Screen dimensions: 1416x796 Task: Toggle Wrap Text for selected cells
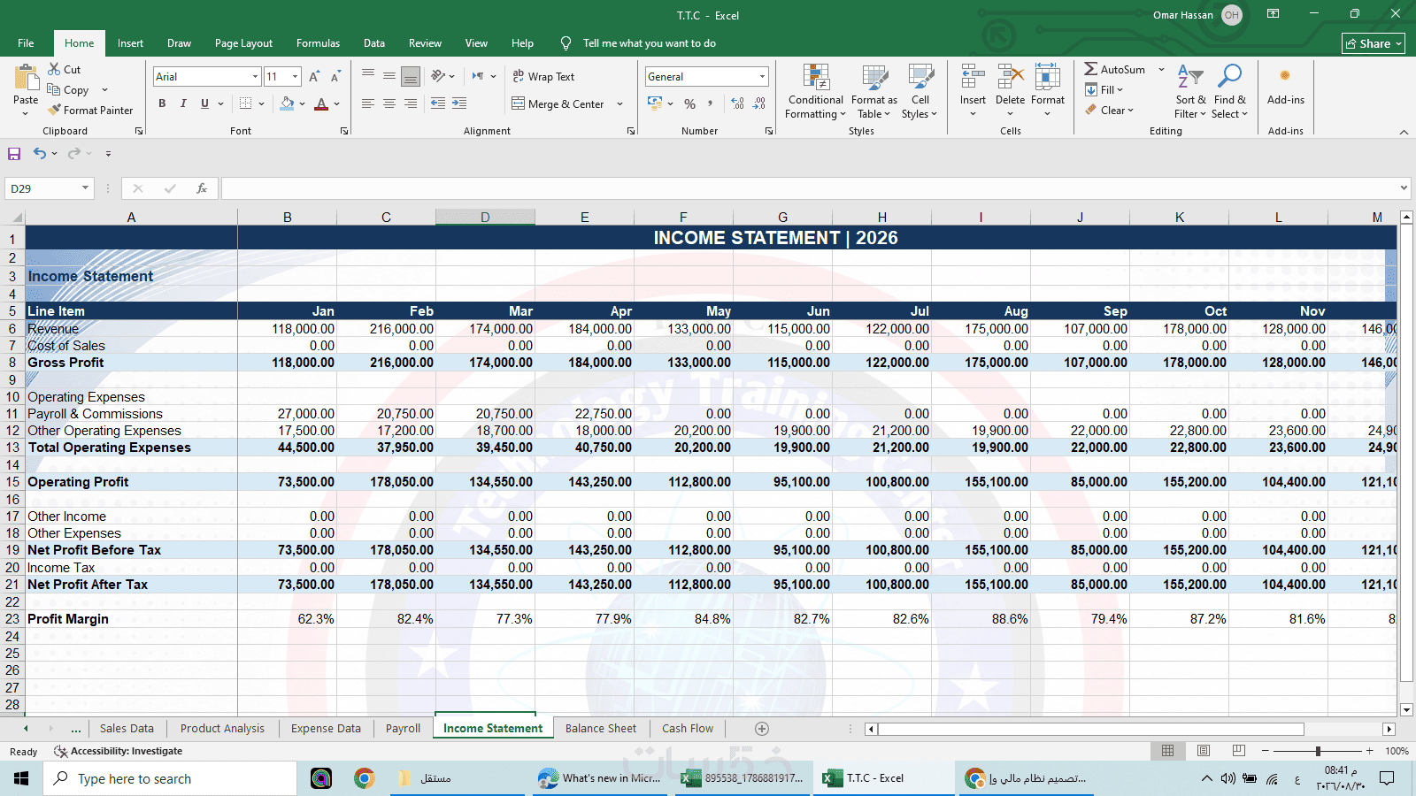click(x=543, y=77)
